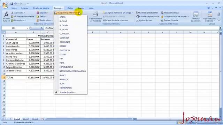Select FILA function from menu
The width and height of the screenshot is (223, 125).
pos(71,59)
